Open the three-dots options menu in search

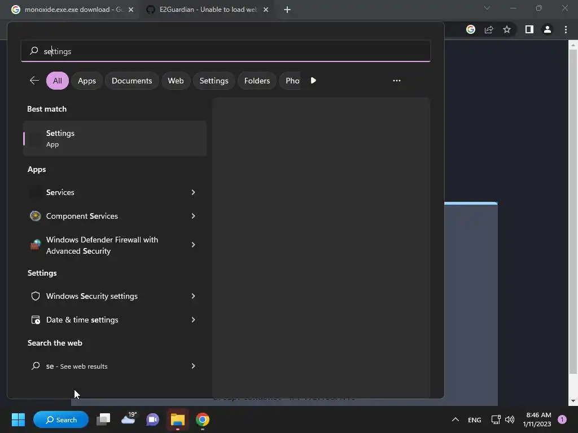coord(397,80)
